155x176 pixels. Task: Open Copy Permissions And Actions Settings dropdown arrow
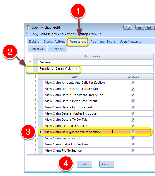click(101, 34)
